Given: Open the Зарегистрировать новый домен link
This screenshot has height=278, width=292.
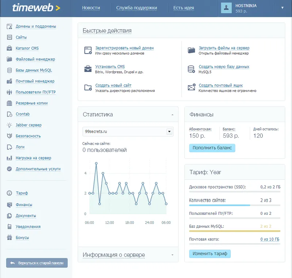Looking at the screenshot, I should click(x=124, y=48).
